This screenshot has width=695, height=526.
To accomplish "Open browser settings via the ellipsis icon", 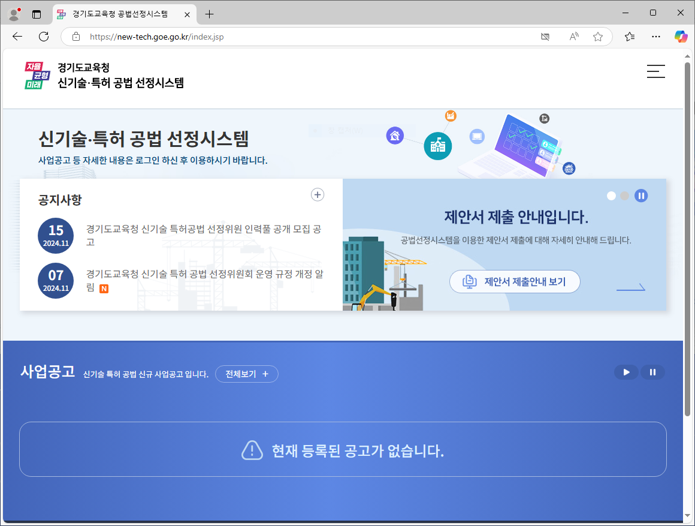I will tap(655, 37).
